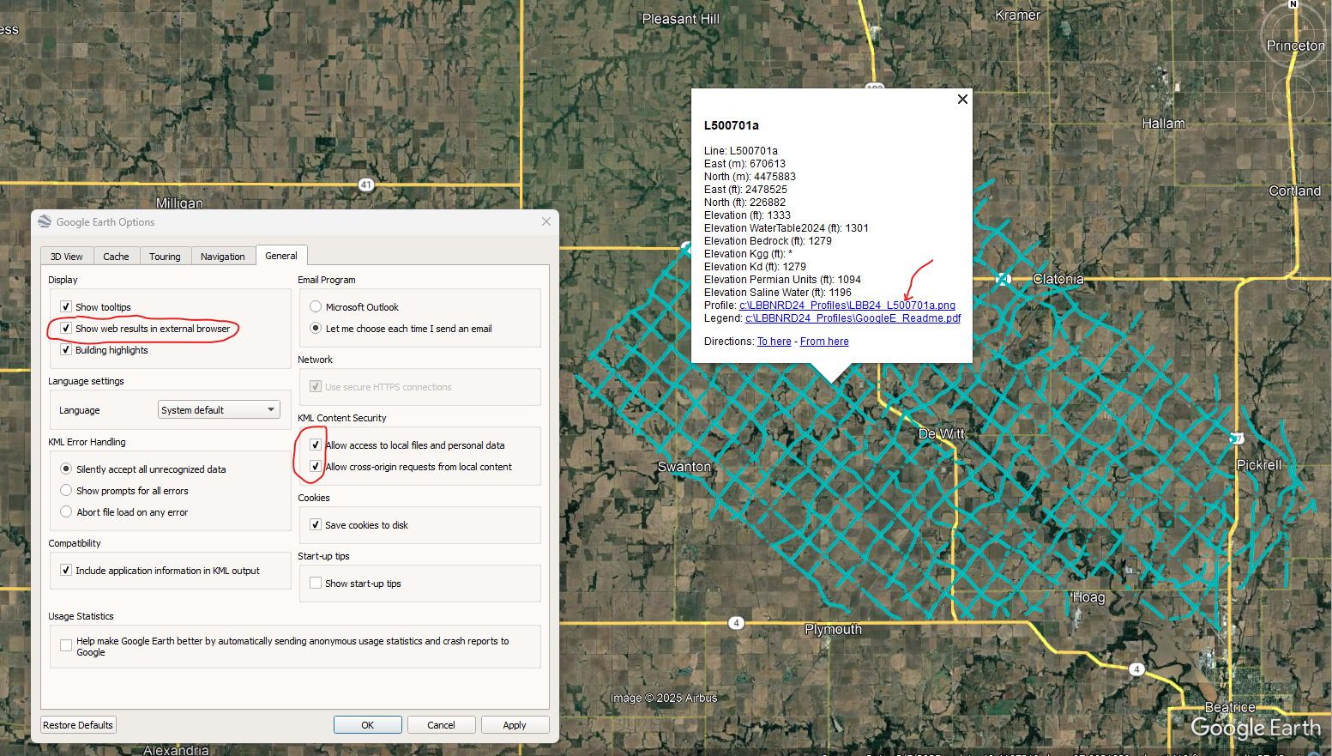The image size is (1332, 756).
Task: Click the Pickrell place label
Action: tap(1259, 465)
